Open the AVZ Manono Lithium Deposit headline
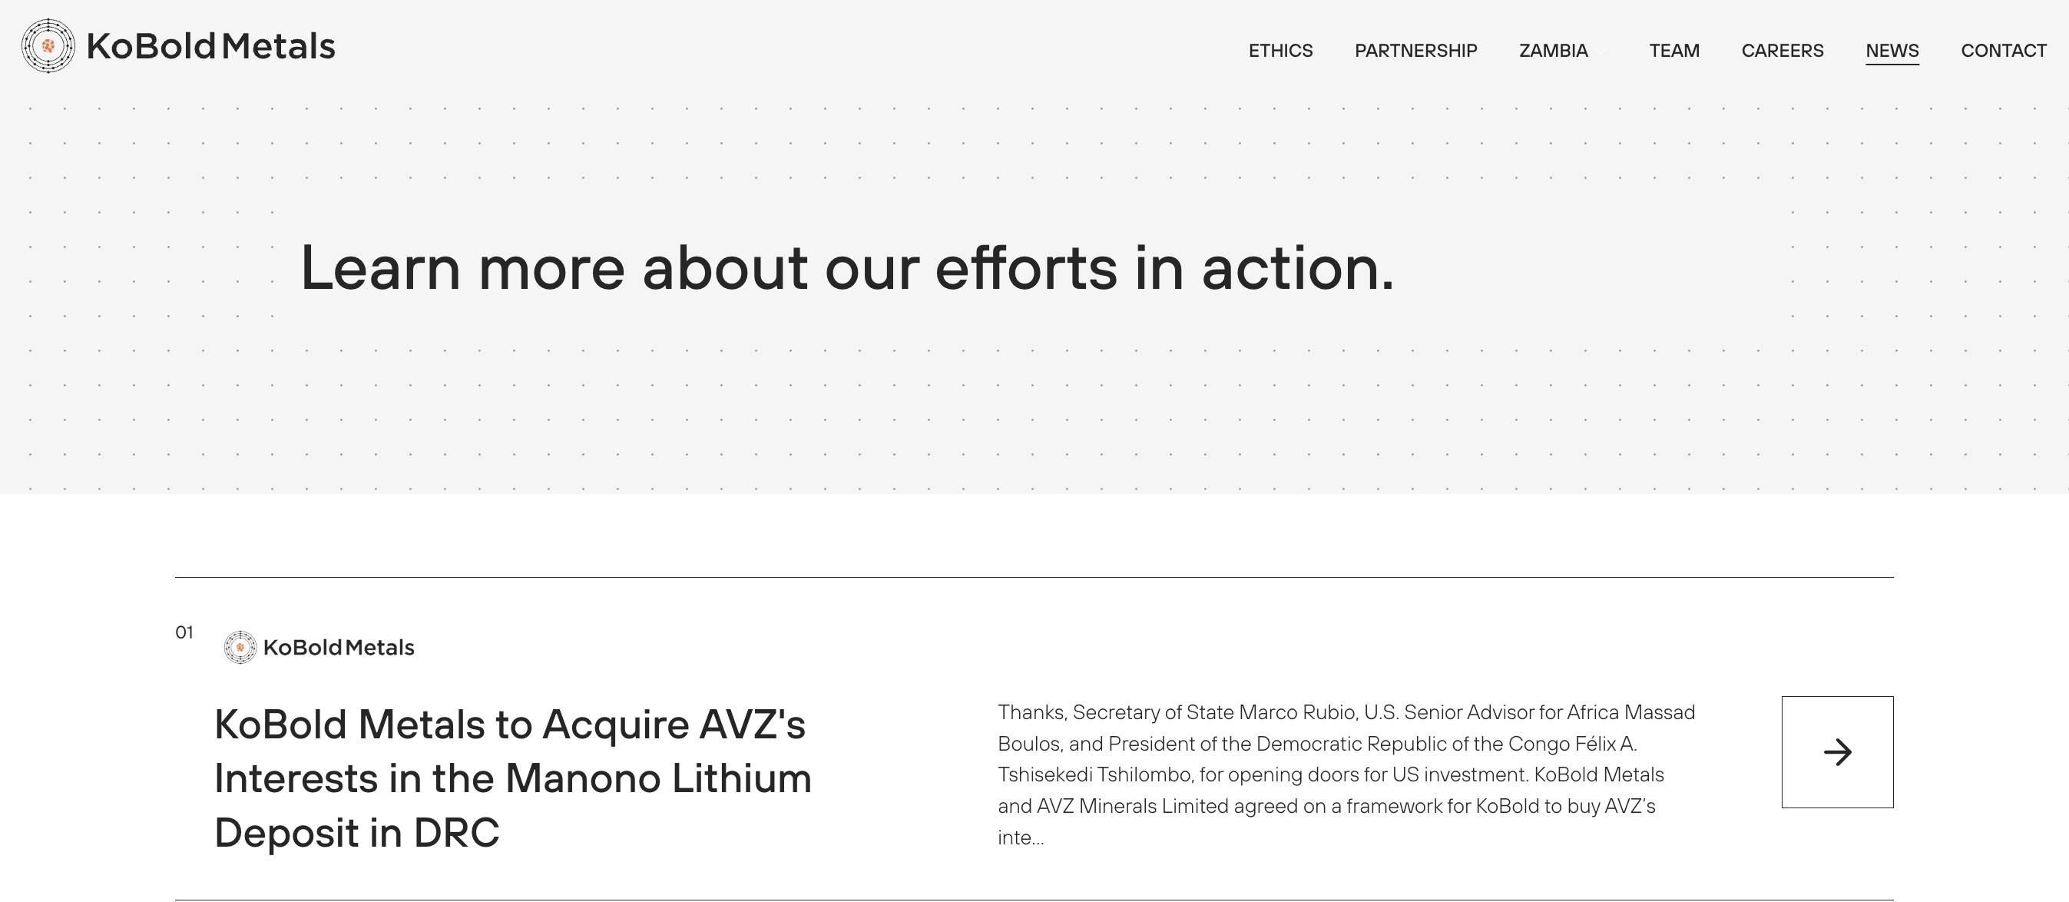 point(512,778)
